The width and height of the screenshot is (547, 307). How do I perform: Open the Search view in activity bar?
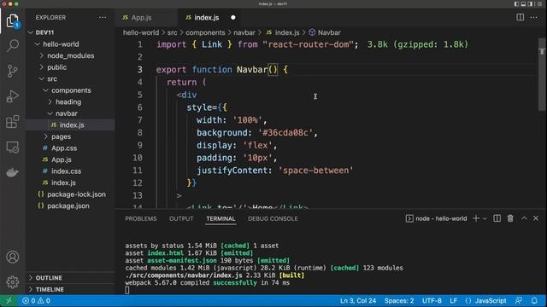tap(13, 45)
